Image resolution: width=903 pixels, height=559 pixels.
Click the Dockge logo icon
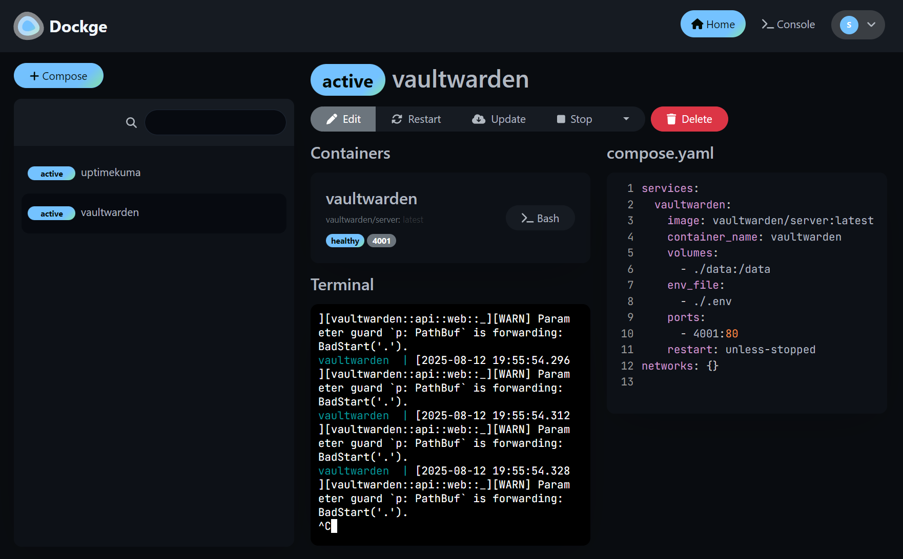[29, 26]
